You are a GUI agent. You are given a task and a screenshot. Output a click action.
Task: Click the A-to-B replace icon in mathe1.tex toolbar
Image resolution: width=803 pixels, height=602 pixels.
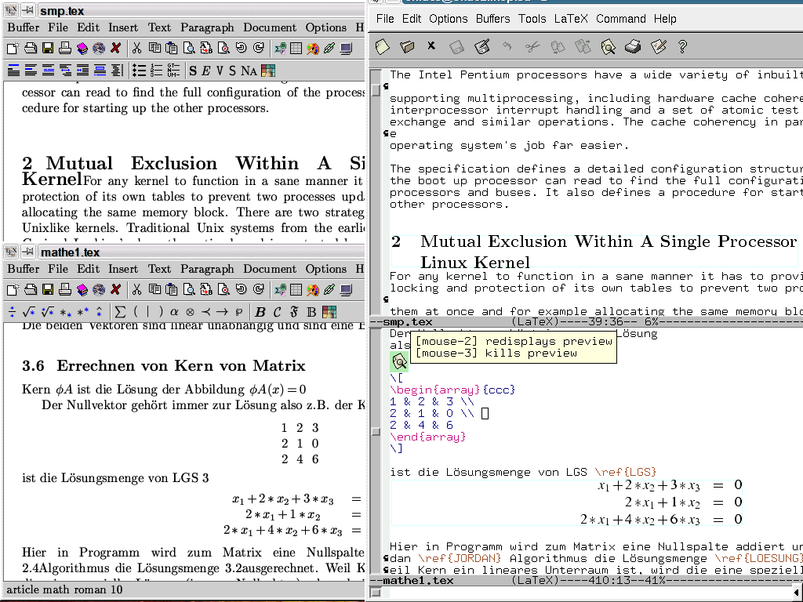pos(206,290)
